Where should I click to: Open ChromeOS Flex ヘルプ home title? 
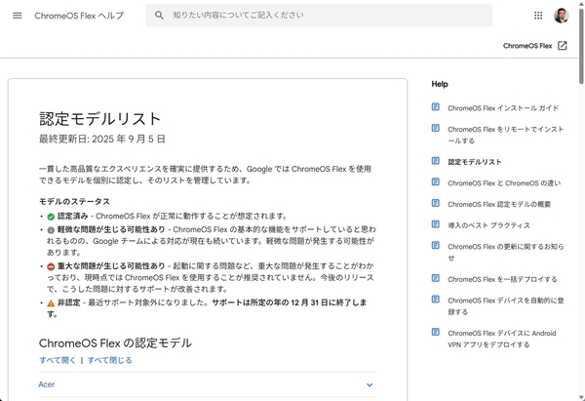click(x=79, y=16)
